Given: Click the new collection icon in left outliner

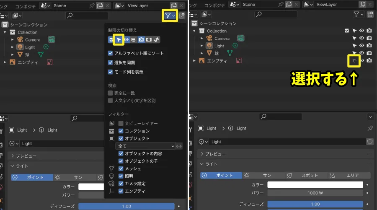Looking at the screenshot, I should (x=182, y=16).
